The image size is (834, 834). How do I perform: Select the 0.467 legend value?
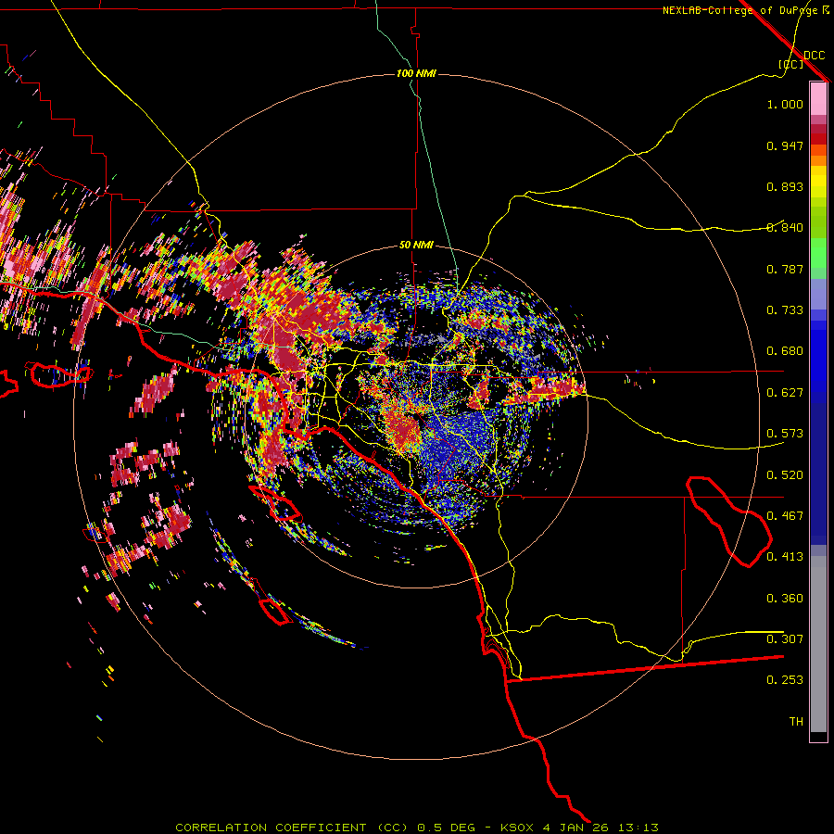click(x=785, y=516)
